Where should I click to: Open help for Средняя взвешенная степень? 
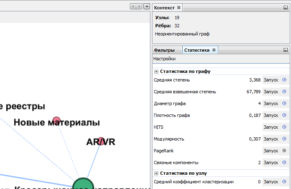[x=284, y=92]
